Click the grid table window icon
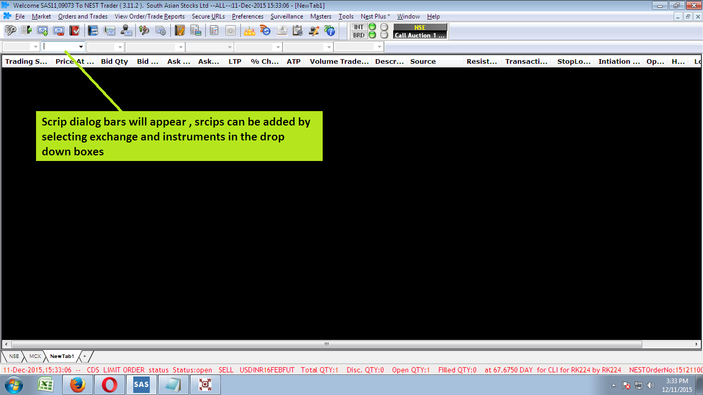Screen dimensions: 703x395 tap(110, 31)
